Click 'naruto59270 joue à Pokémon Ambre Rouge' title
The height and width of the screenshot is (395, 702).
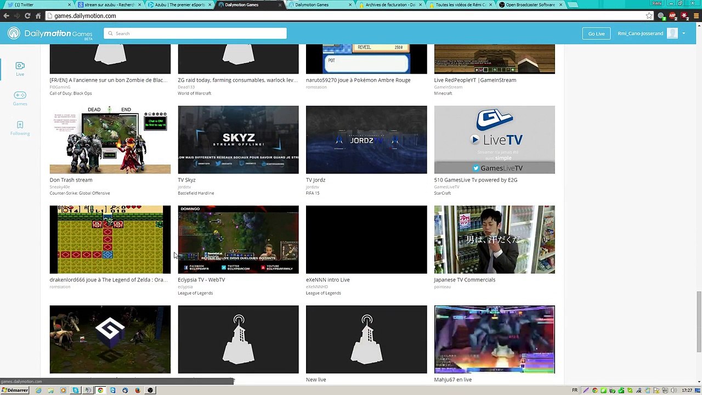click(358, 80)
